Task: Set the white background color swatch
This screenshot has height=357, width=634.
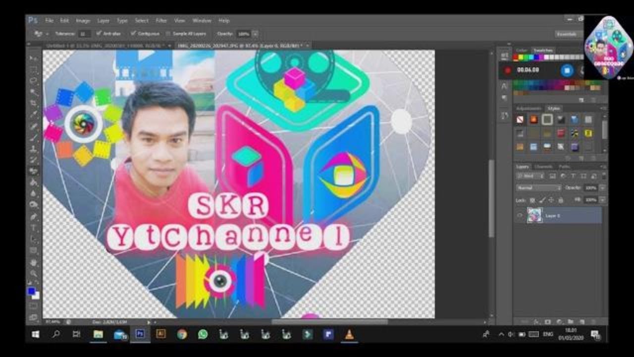Action: (x=36, y=296)
